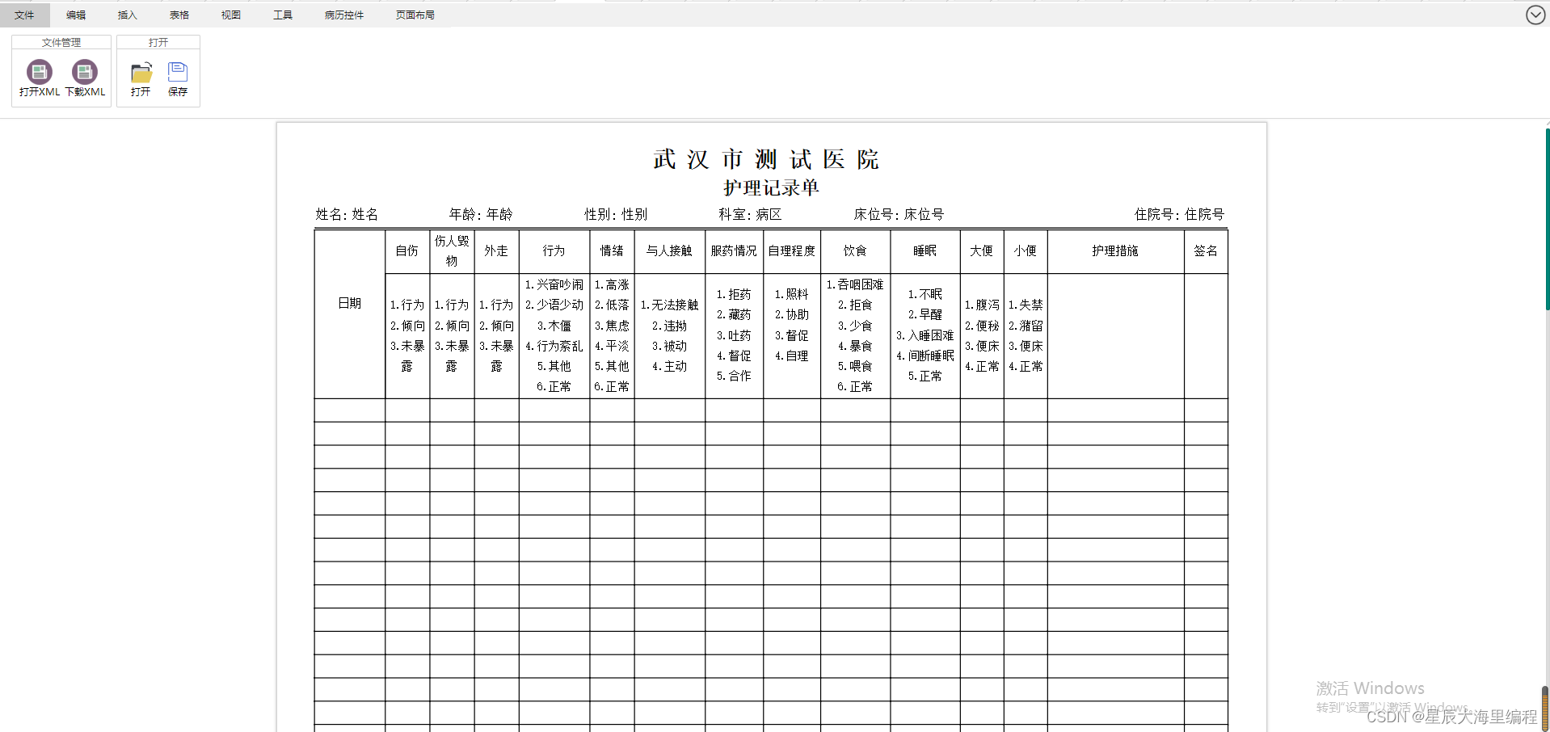Click the option text 1.腹泻
Image resolution: width=1550 pixels, height=732 pixels.
tap(982, 305)
